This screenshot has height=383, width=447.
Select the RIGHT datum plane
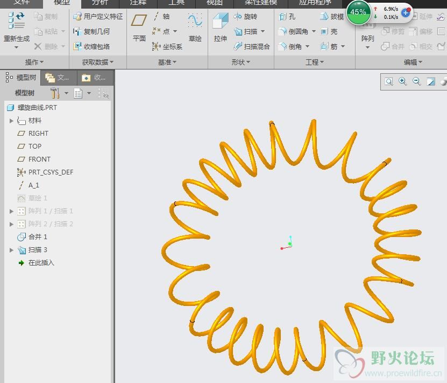pyautogui.click(x=33, y=134)
